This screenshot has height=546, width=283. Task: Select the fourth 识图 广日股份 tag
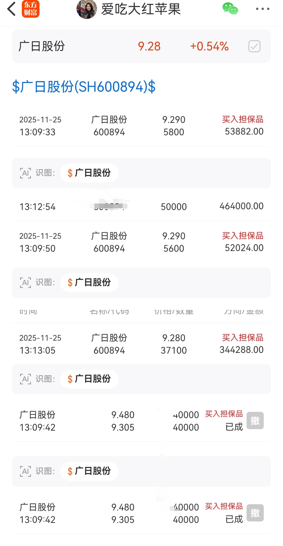(x=89, y=471)
